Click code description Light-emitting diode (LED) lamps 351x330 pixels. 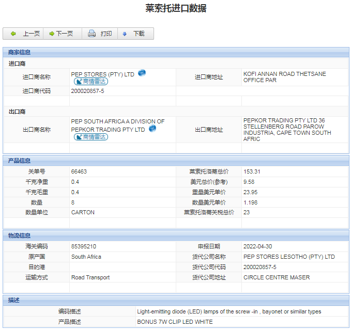[x=229, y=311]
